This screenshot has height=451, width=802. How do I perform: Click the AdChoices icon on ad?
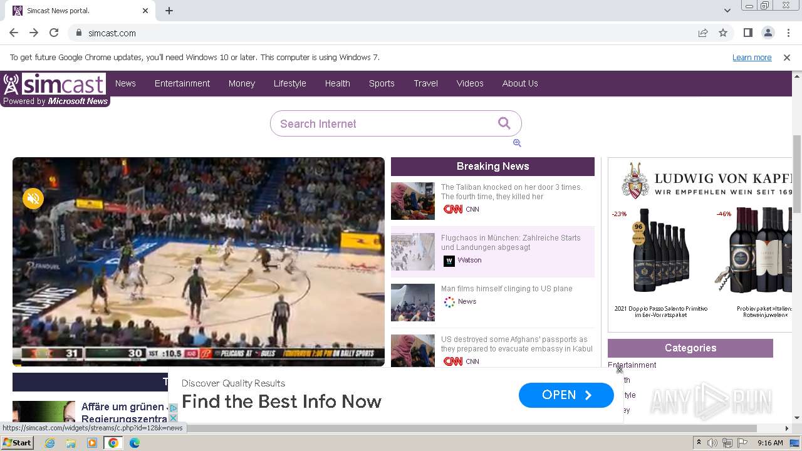174,408
